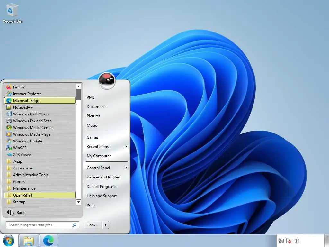Click the Search programs and files box
Image resolution: width=329 pixels, height=247 pixels.
[42, 225]
